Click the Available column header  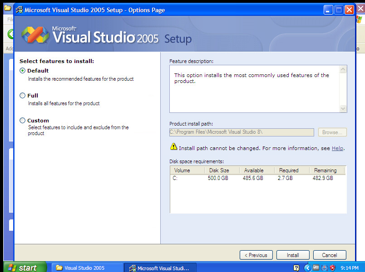tap(254, 170)
